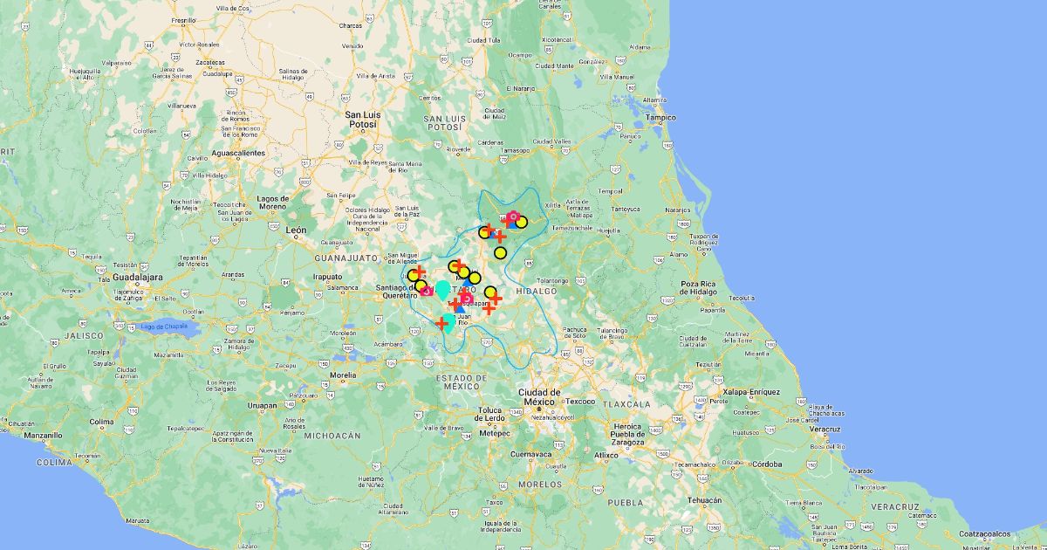This screenshot has width=1047, height=550.
Task: Click the cyan pin near San Juan del Río
Action: (x=448, y=322)
